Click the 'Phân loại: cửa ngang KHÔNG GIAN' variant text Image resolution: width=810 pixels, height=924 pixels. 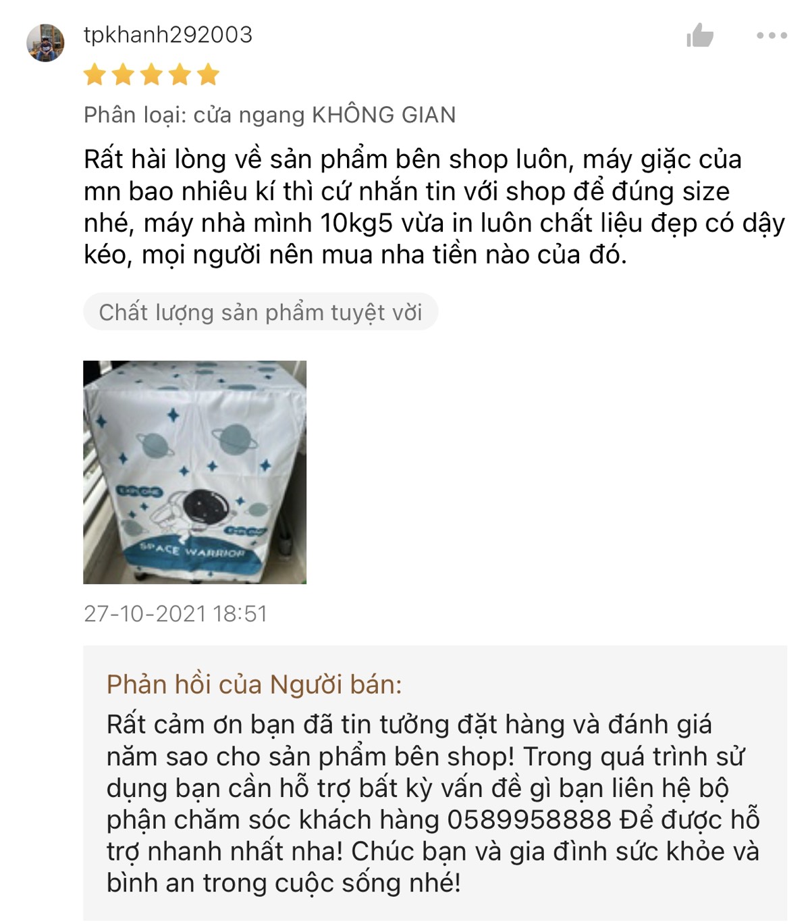coord(270,115)
